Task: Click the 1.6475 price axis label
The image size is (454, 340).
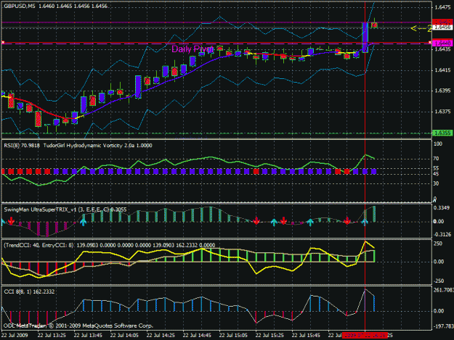Action: [x=442, y=7]
